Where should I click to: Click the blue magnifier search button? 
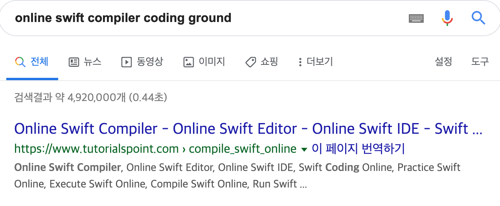click(x=478, y=18)
